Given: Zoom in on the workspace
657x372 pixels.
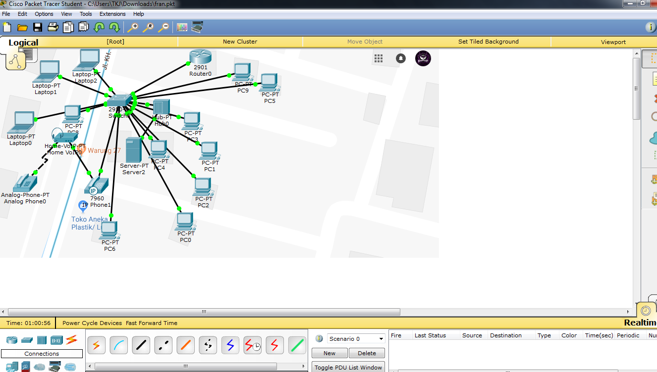Looking at the screenshot, I should pos(133,27).
